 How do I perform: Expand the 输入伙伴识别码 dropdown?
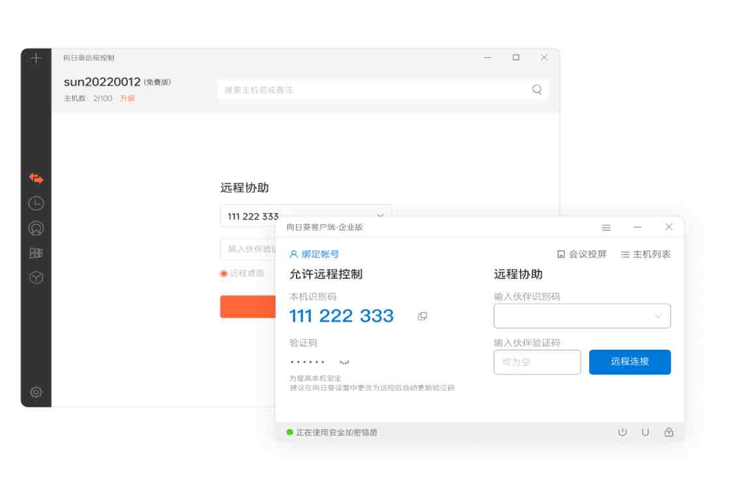pos(658,317)
